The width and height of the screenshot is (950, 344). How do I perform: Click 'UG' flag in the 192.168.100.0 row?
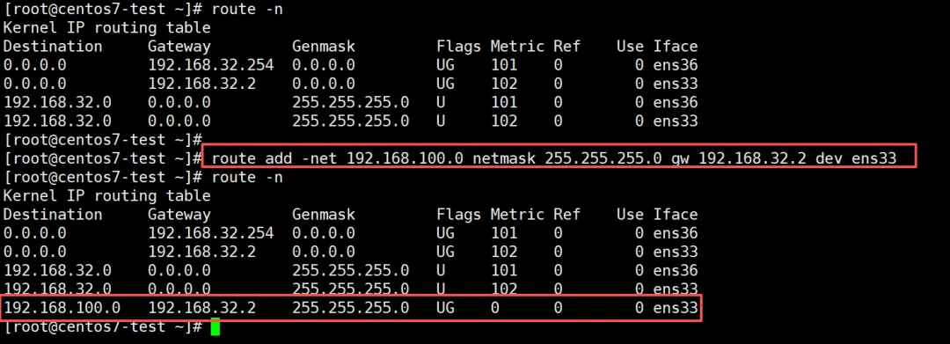[x=445, y=308]
